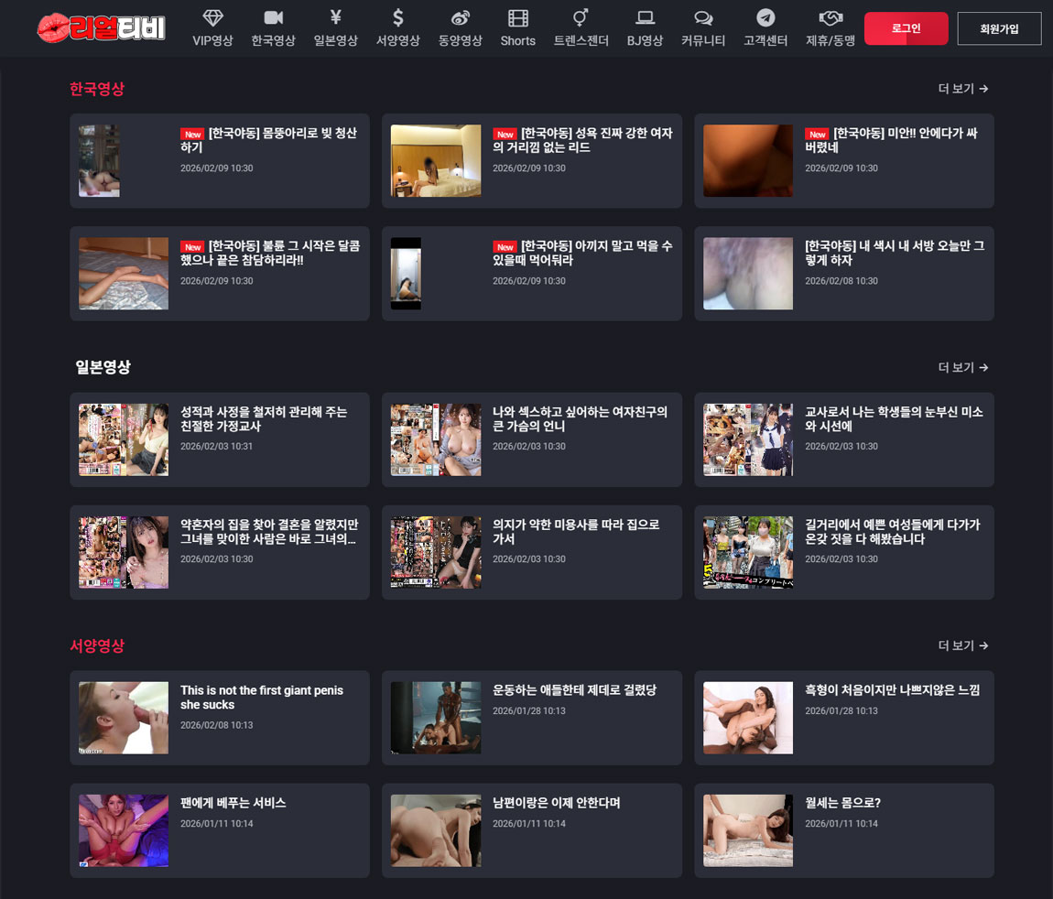
Task: Open the VIP영상 diamond icon
Action: pos(212,18)
